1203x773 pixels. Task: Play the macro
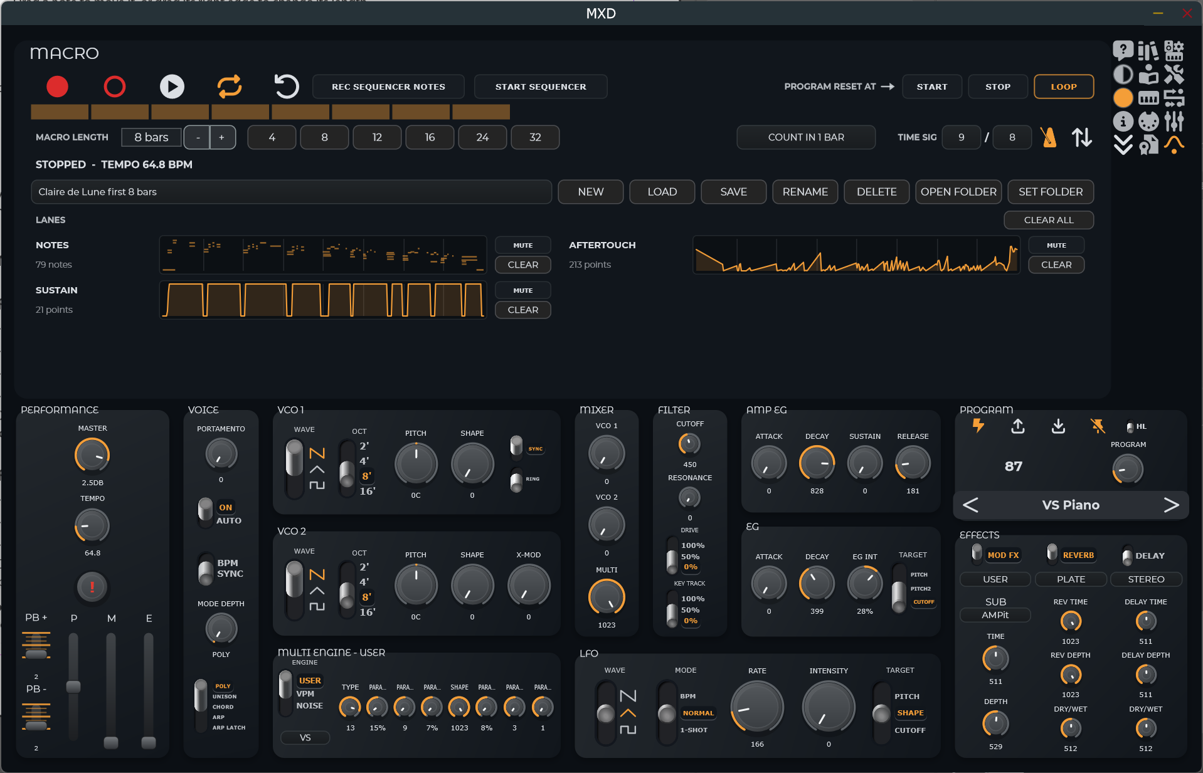pos(172,87)
